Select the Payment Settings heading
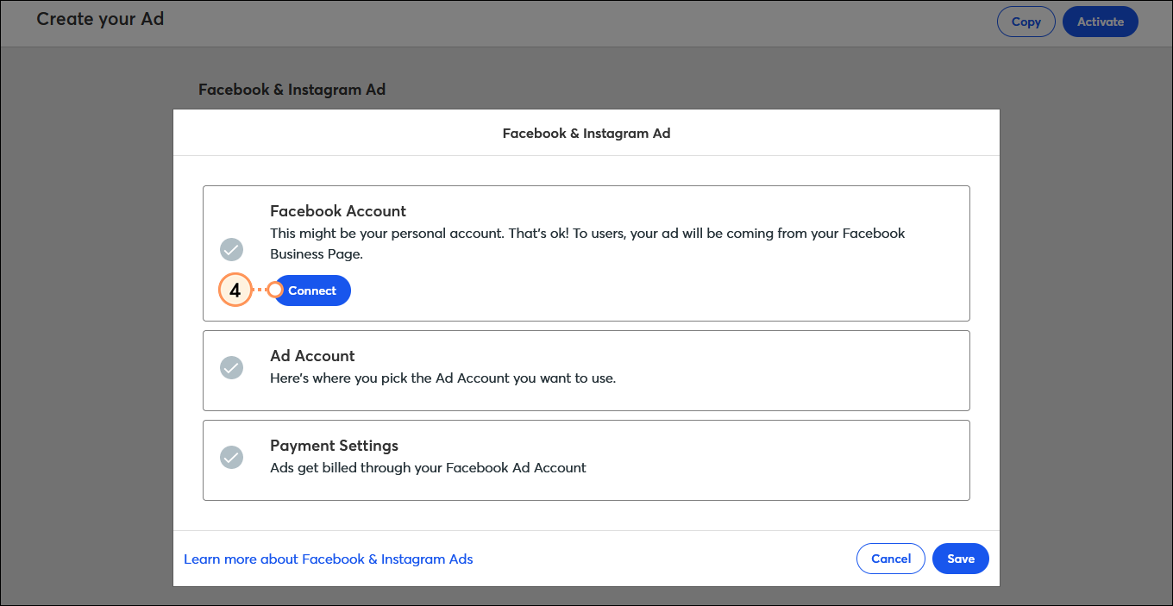The image size is (1173, 606). 334,446
